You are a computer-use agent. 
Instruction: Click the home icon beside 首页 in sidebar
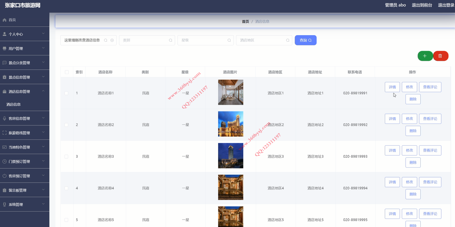(x=5, y=20)
